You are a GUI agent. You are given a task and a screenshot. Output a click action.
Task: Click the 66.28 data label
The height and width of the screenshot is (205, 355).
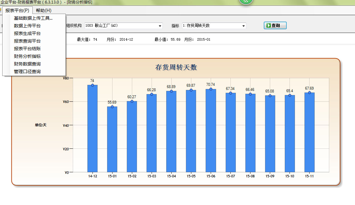[x=152, y=90]
